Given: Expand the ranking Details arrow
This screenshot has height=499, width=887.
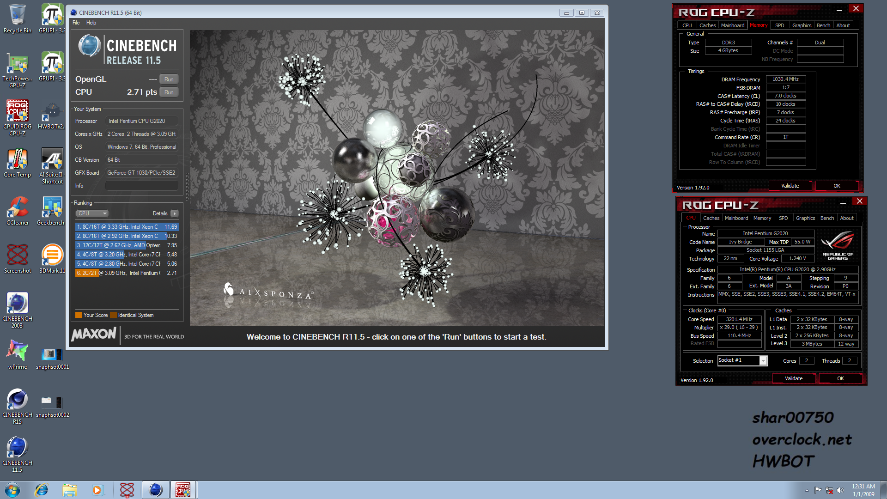Looking at the screenshot, I should click(x=174, y=213).
